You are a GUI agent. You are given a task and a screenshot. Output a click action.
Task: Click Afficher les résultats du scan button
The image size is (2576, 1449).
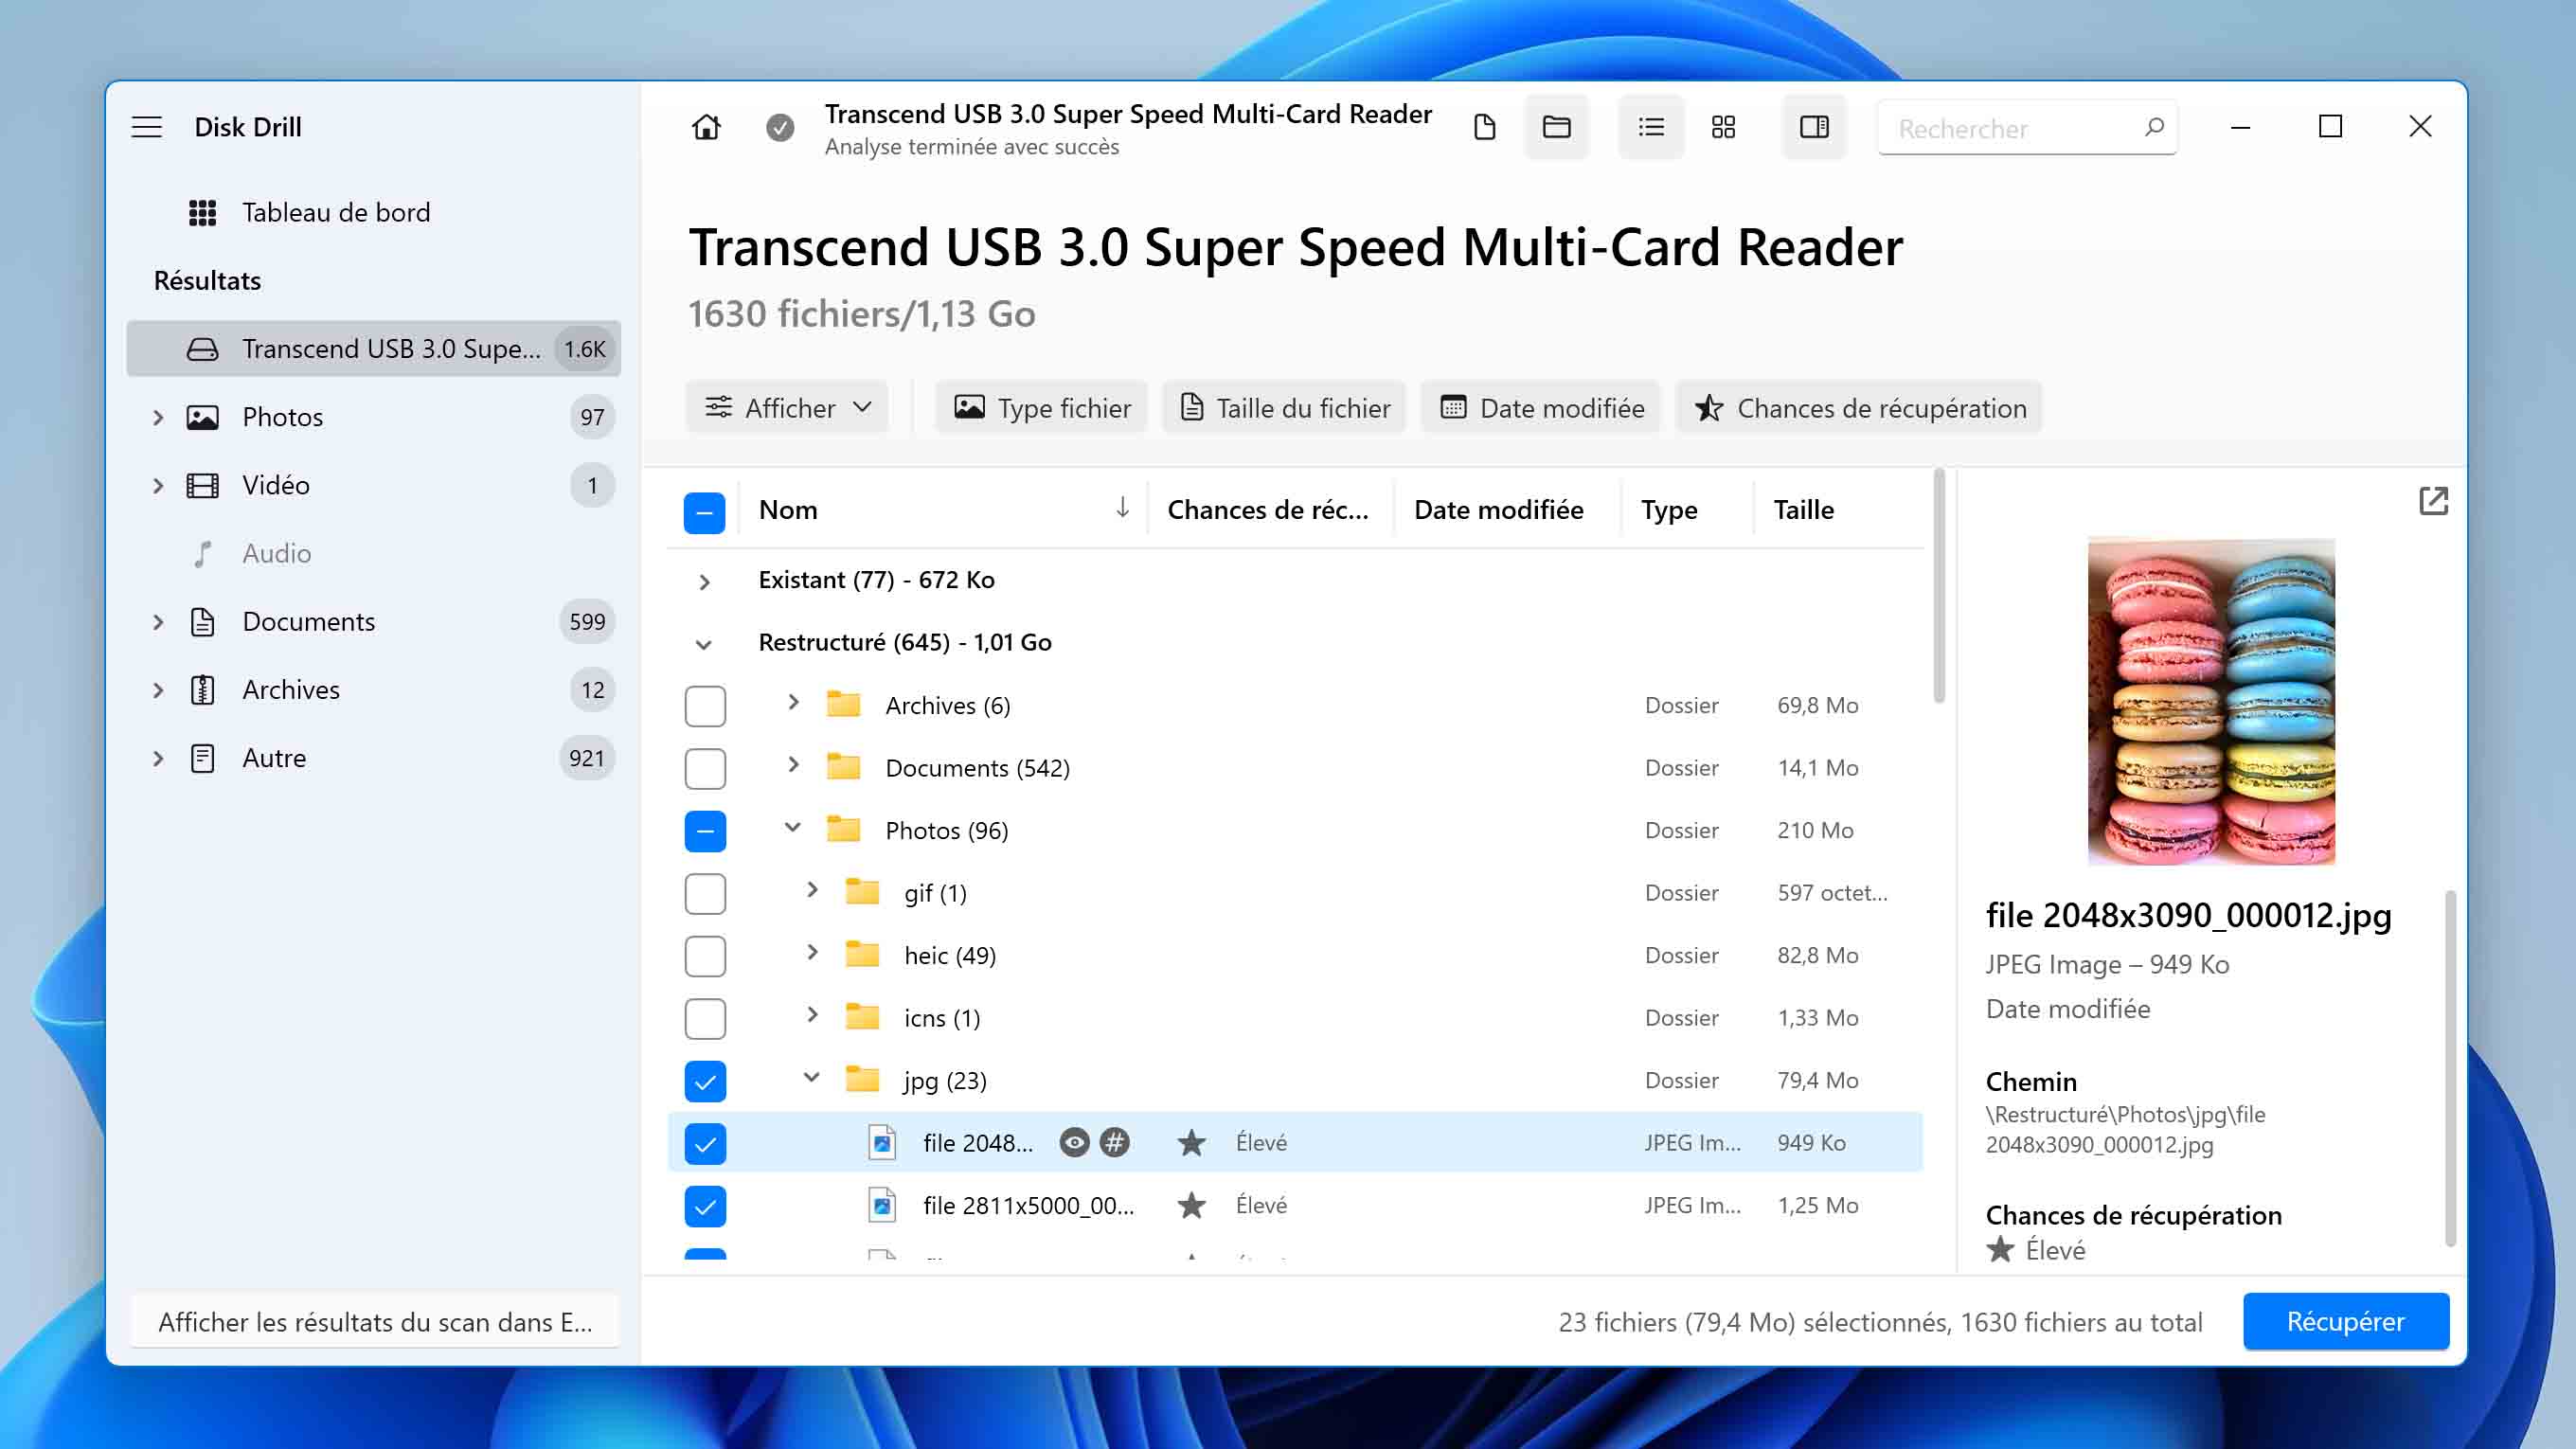[375, 1322]
